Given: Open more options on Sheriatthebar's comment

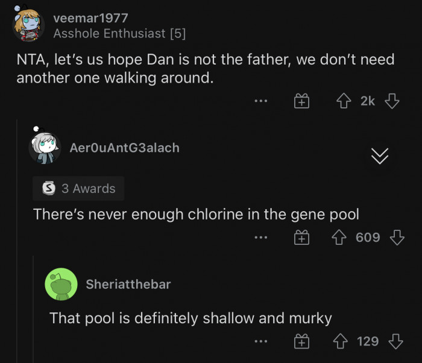Looking at the screenshot, I should tap(260, 342).
